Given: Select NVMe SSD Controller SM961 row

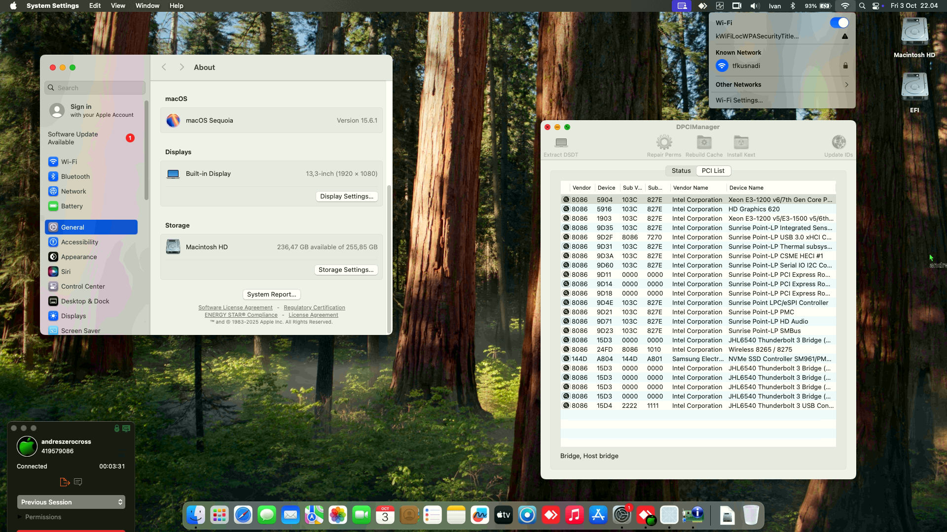Looking at the screenshot, I should tap(698, 359).
